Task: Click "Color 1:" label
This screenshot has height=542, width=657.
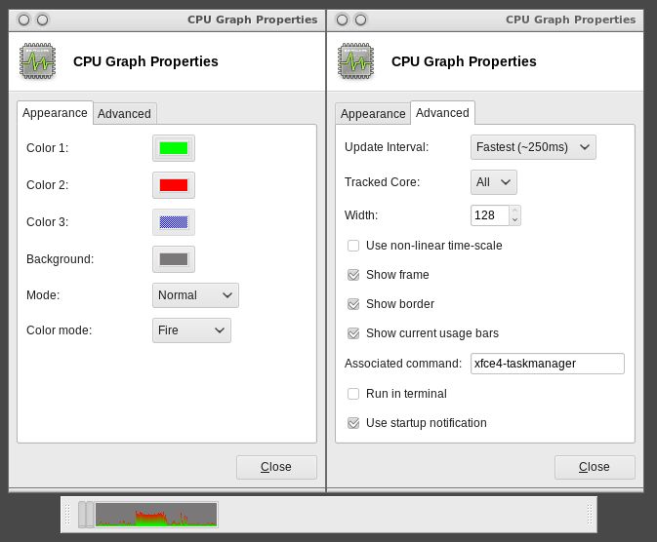Action: pos(48,148)
